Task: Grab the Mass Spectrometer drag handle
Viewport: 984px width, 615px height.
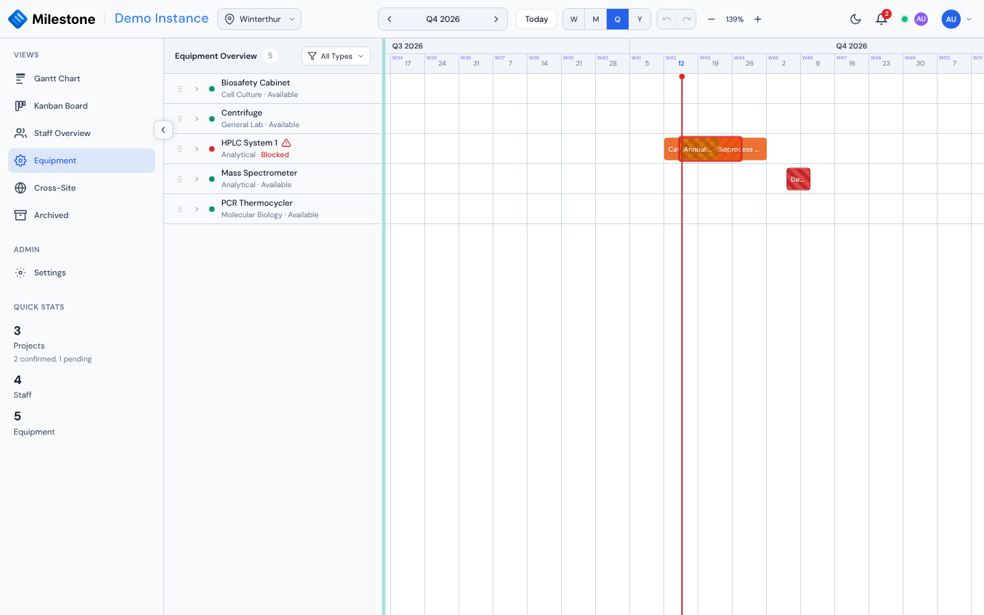Action: [180, 179]
